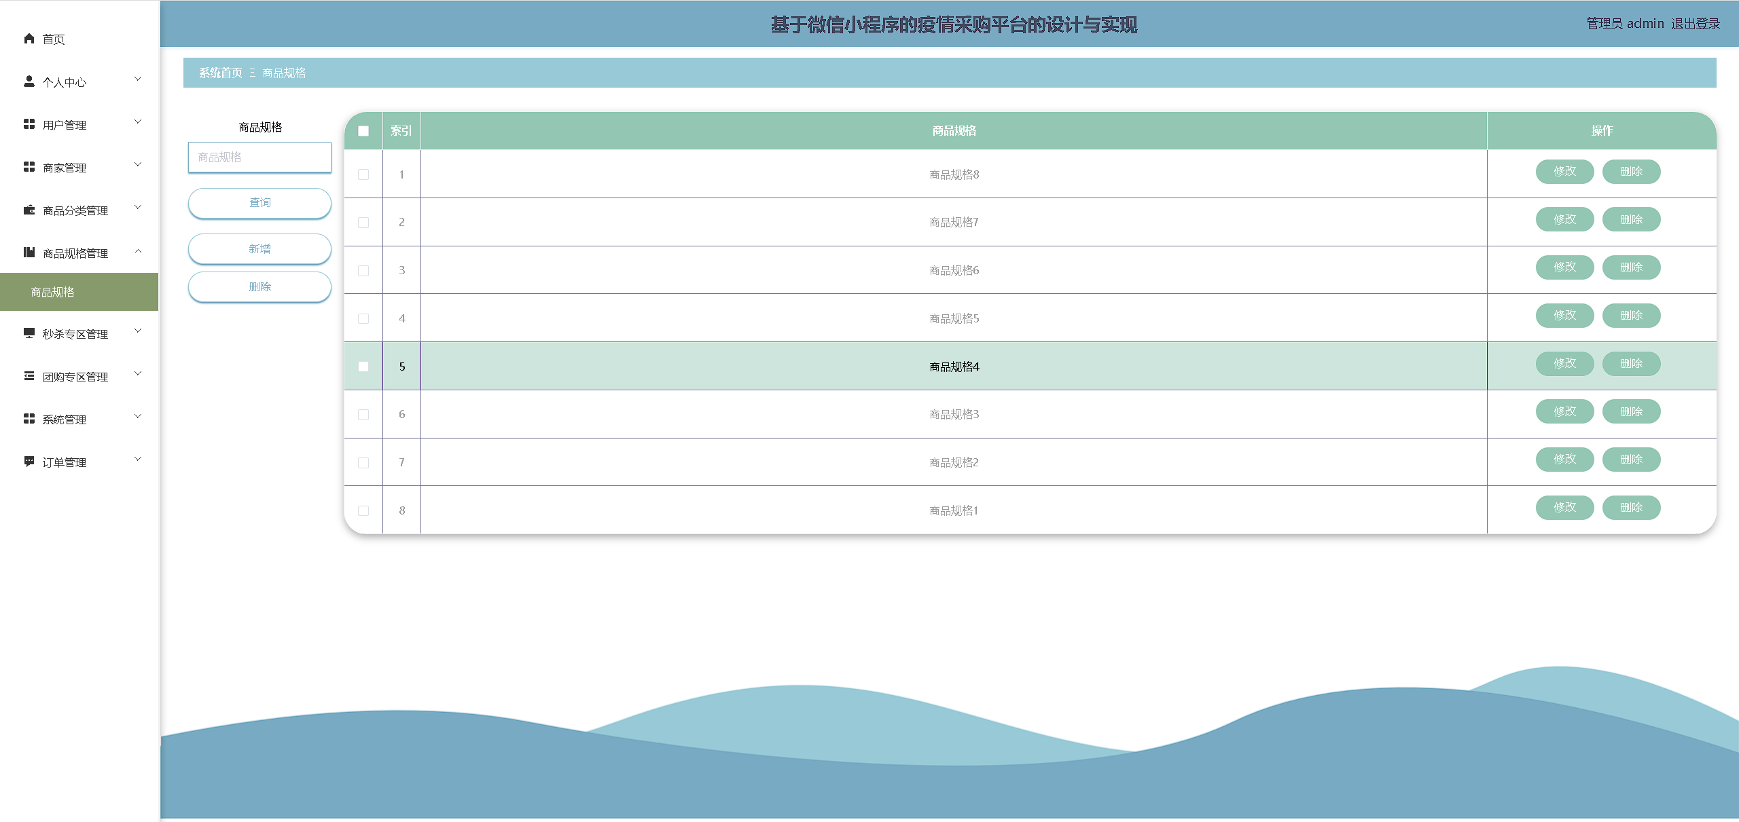Check the box for row 商品规格4

click(x=363, y=367)
